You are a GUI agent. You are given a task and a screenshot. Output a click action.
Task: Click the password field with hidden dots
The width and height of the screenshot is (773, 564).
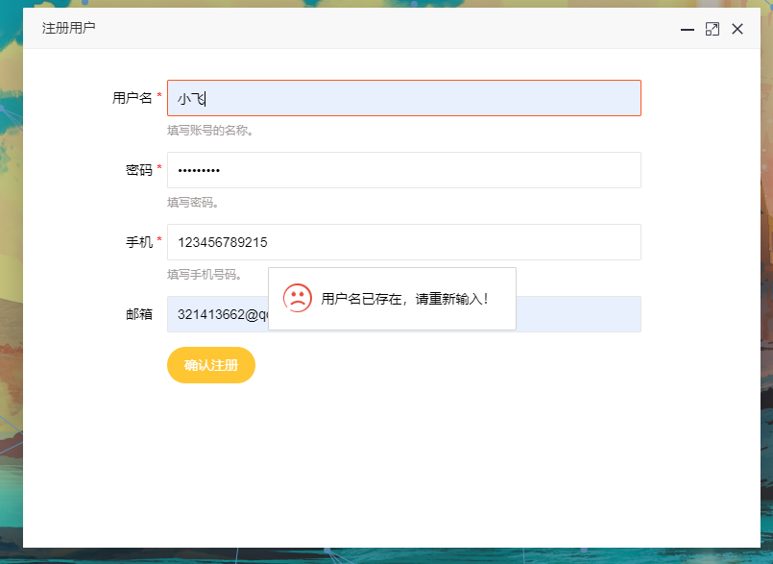coord(403,170)
